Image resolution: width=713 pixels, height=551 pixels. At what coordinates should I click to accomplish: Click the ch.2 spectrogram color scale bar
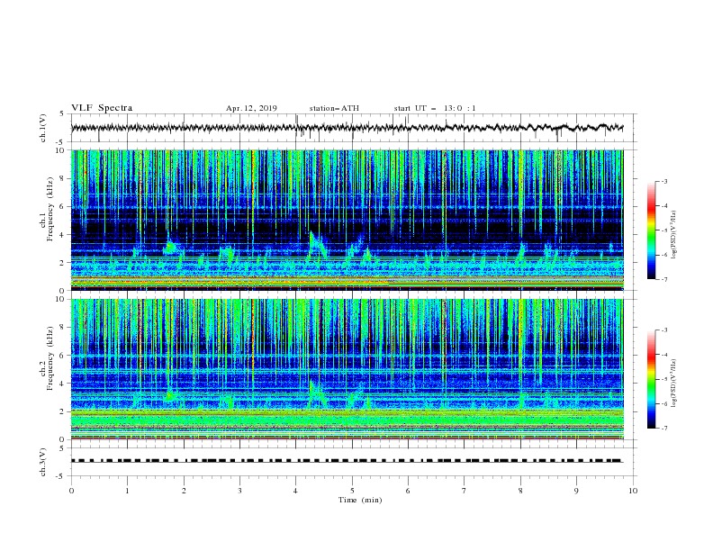(651, 379)
